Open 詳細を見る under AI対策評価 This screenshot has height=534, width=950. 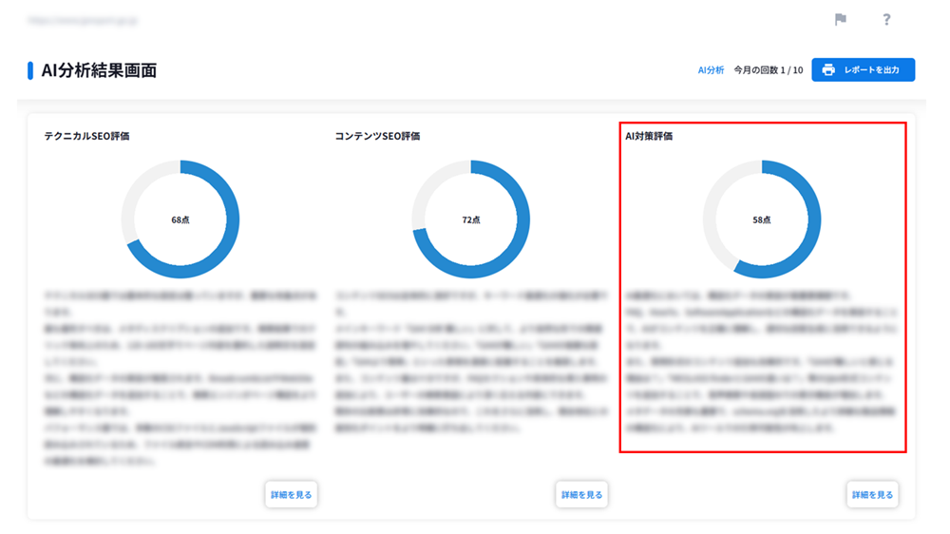tap(872, 494)
